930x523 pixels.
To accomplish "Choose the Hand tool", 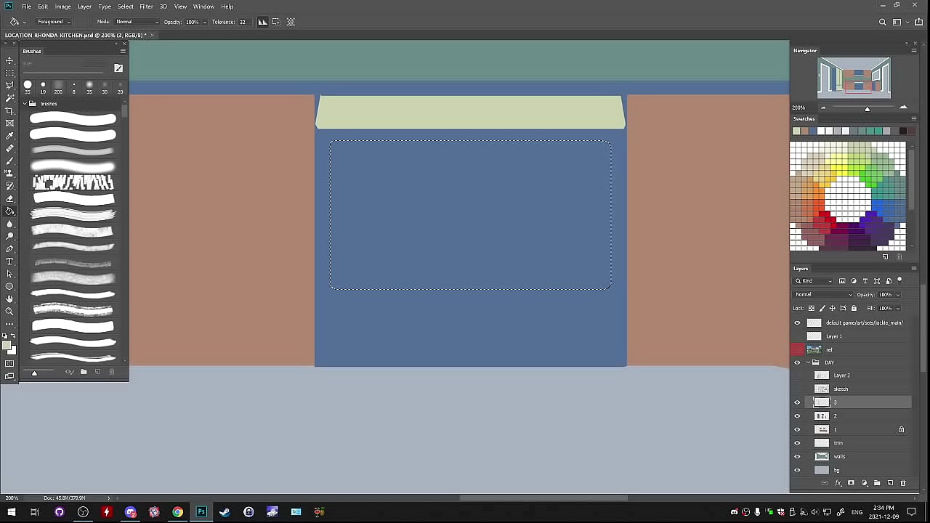I will pyautogui.click(x=9, y=299).
